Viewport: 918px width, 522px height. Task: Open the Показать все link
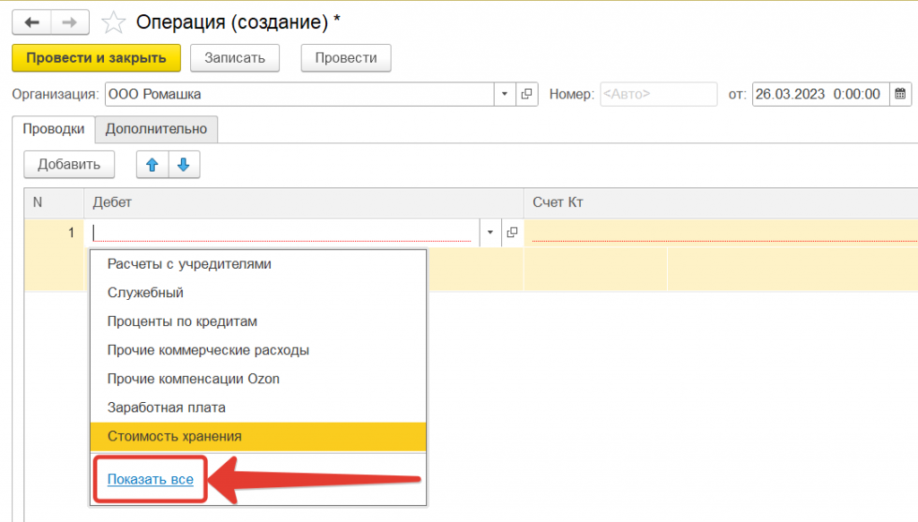[150, 480]
